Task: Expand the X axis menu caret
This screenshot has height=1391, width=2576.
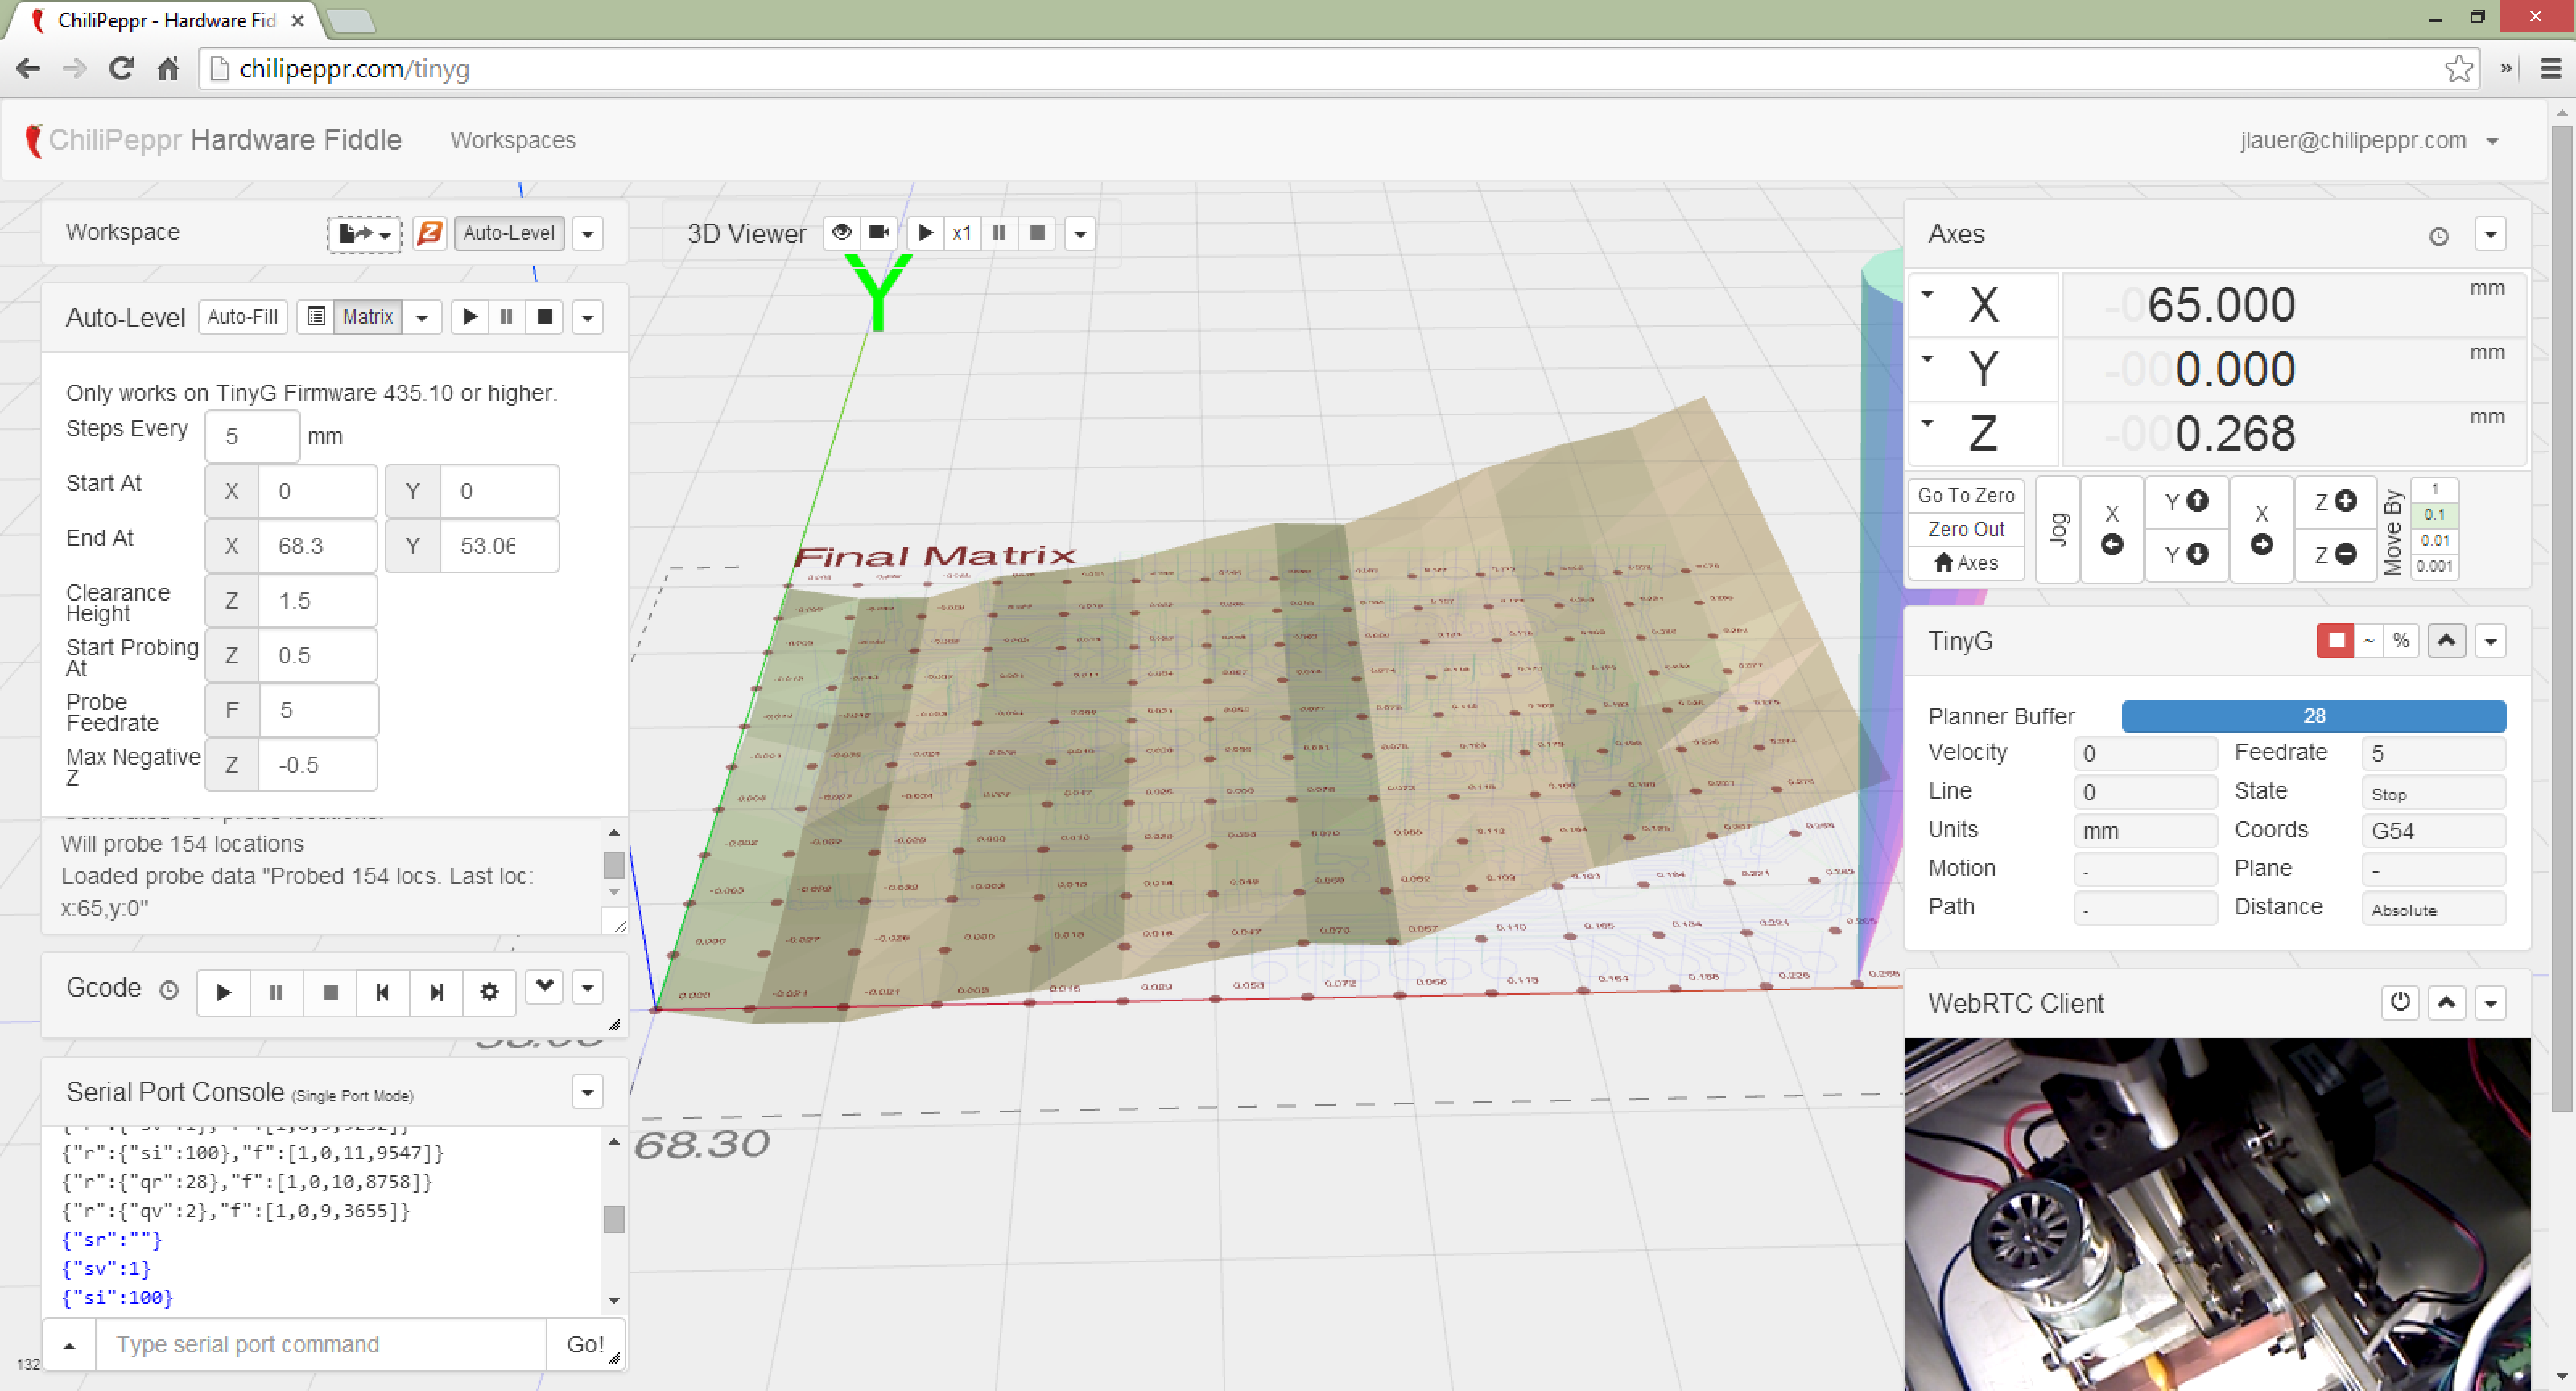Action: [1927, 295]
